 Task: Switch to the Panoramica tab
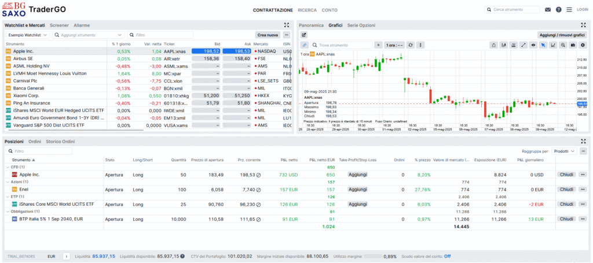tap(311, 25)
